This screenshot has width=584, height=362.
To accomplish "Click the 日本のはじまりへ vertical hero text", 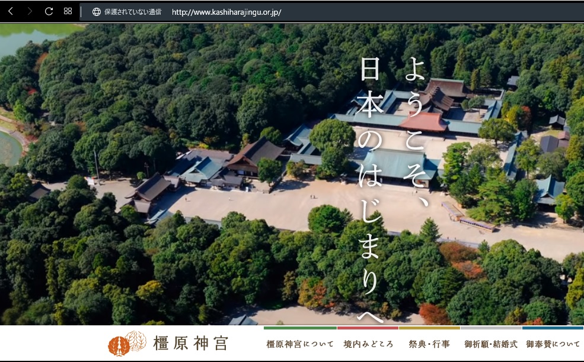I will click(x=370, y=189).
